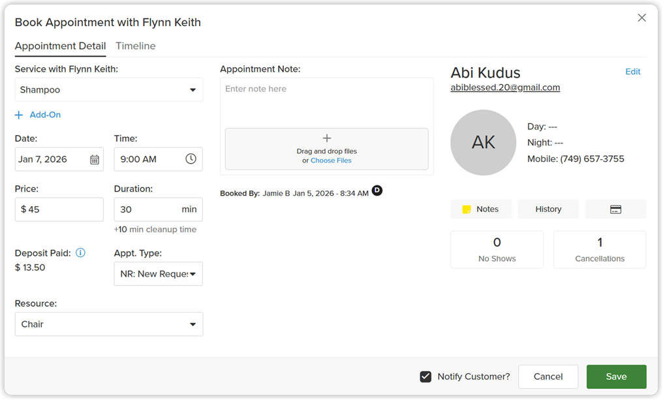Open the date picker calendar icon

point(95,159)
